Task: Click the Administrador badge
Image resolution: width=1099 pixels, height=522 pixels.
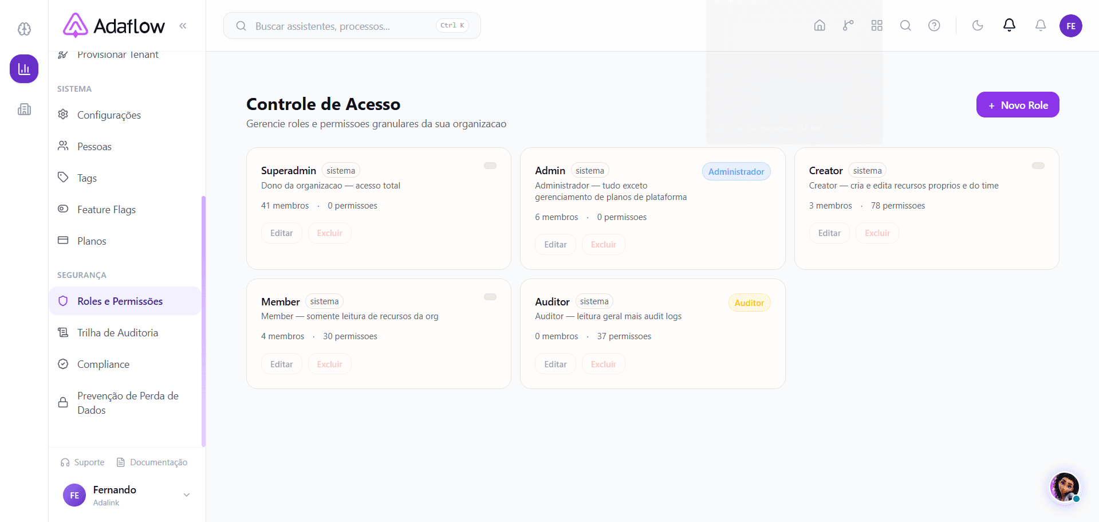Action: click(x=736, y=171)
